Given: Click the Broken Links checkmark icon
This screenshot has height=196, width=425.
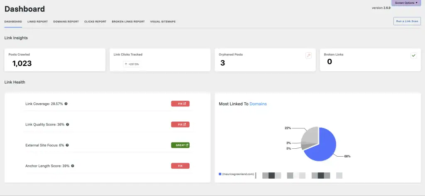Looking at the screenshot, I should (413, 56).
